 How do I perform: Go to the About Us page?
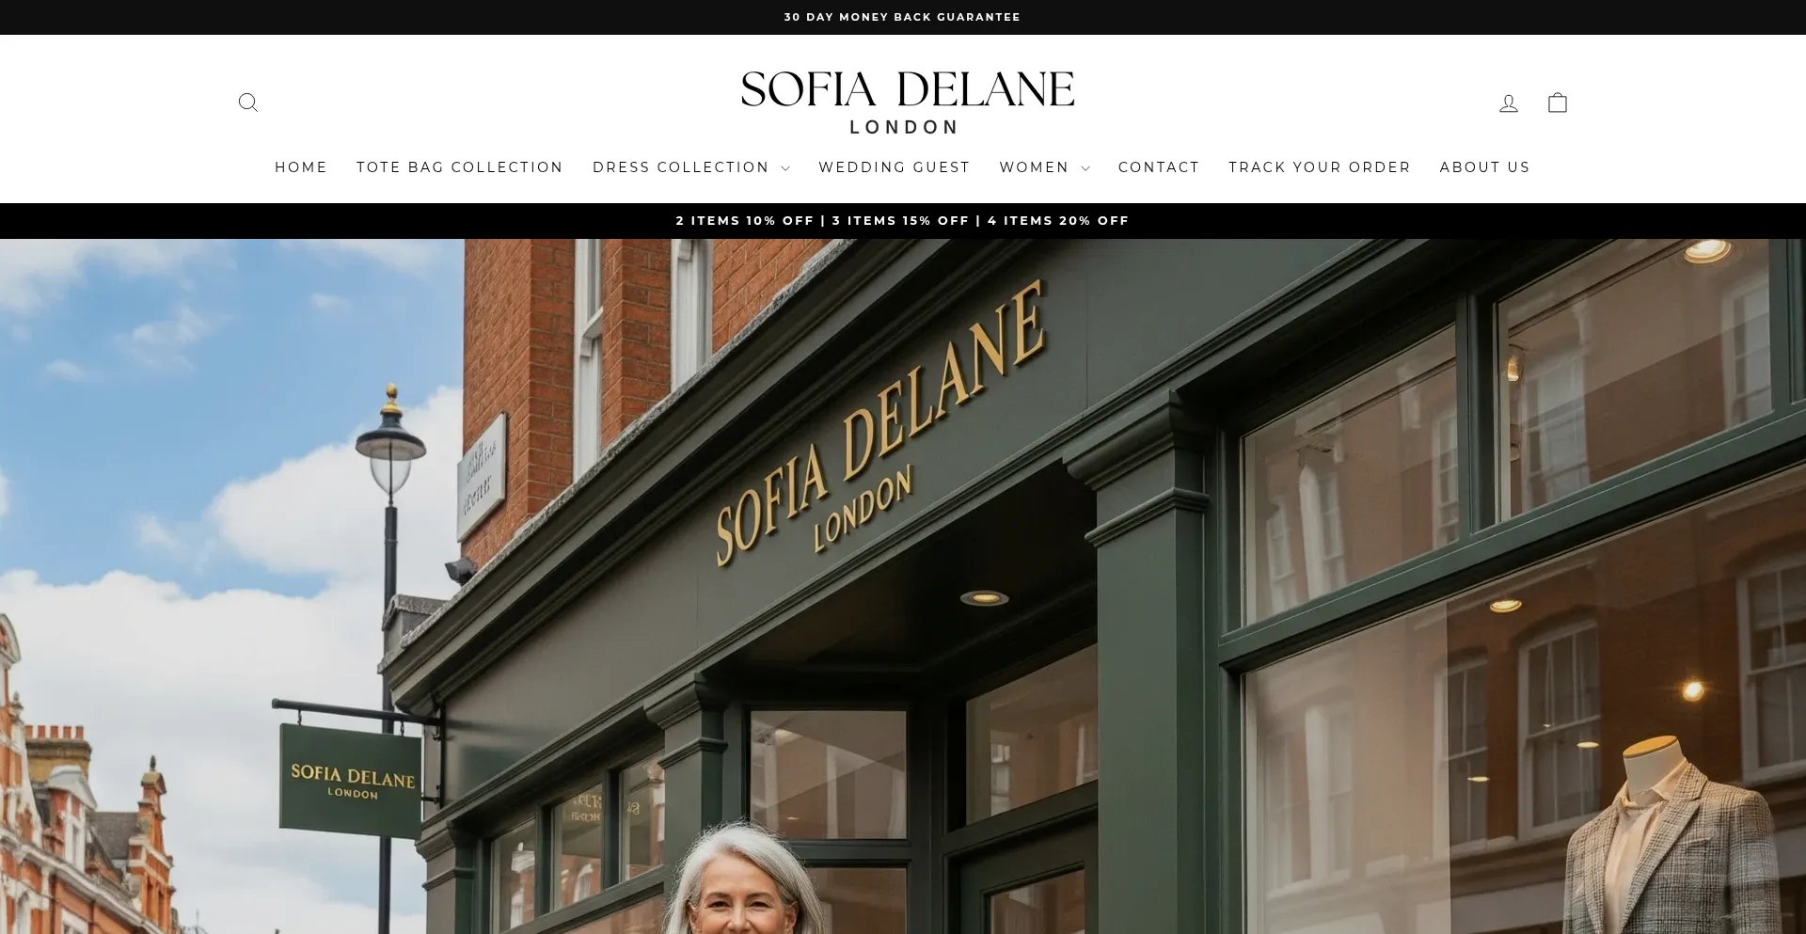pyautogui.click(x=1485, y=167)
